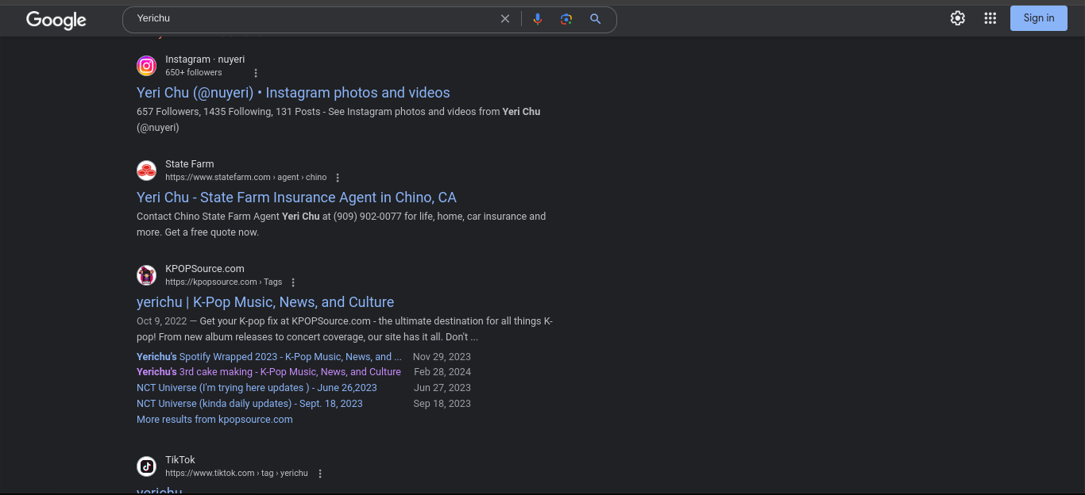Click the KPOPSource.com favicon

(146, 275)
